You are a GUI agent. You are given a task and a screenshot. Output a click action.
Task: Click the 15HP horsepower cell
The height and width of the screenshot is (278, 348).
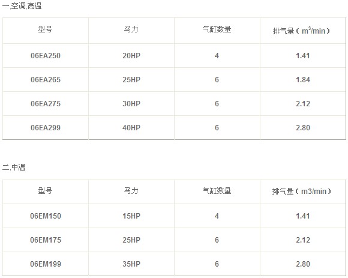tap(131, 216)
